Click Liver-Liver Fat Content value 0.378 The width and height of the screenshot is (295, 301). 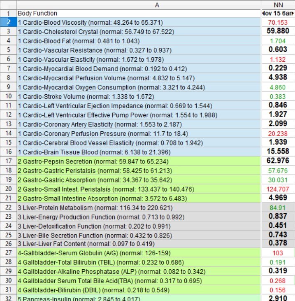pyautogui.click(x=278, y=243)
